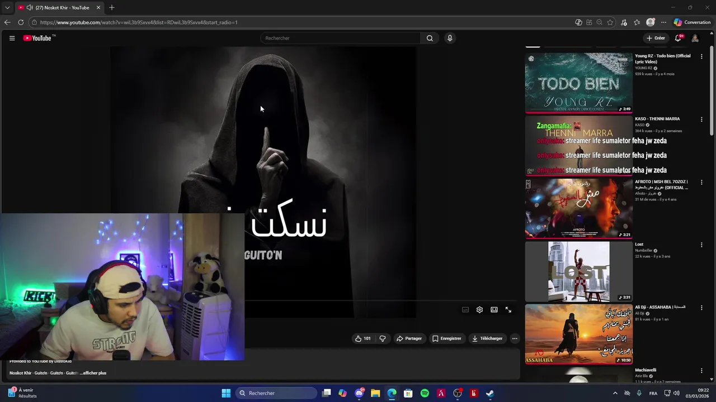
Task: Open Young RZ Todo bien thumbnail
Action: pos(579,83)
